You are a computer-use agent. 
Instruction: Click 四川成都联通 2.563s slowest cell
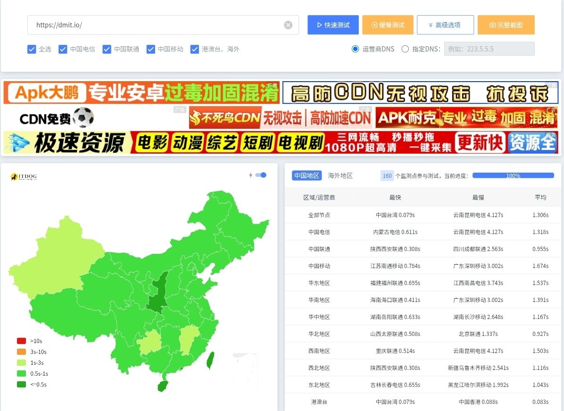tap(478, 249)
